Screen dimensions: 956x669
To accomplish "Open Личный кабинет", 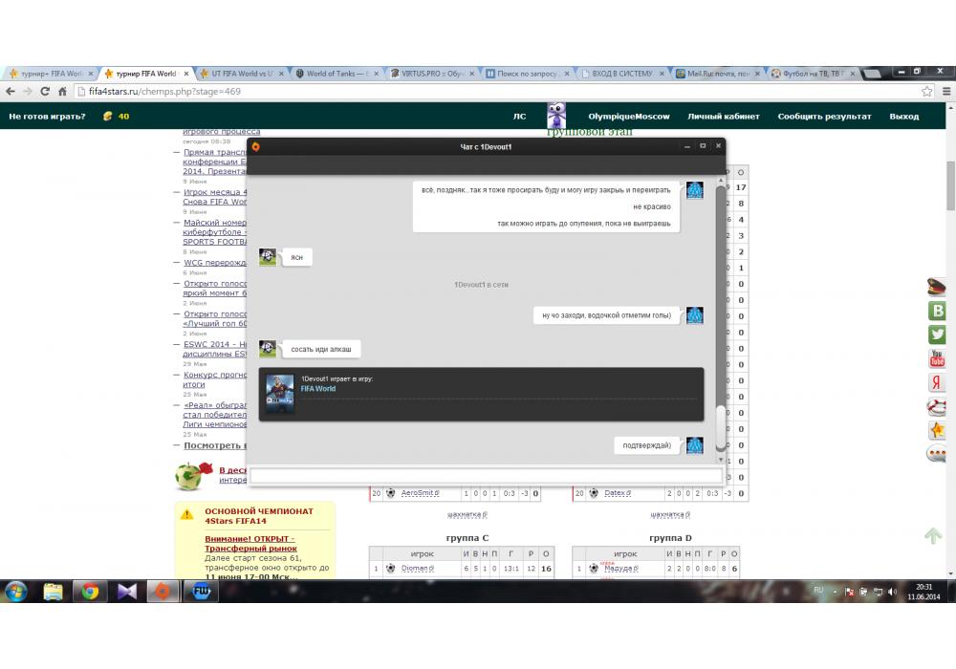I will (x=724, y=117).
